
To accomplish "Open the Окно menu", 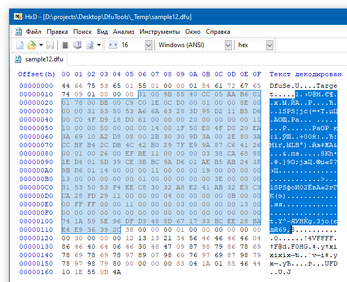I will pos(193,32).
